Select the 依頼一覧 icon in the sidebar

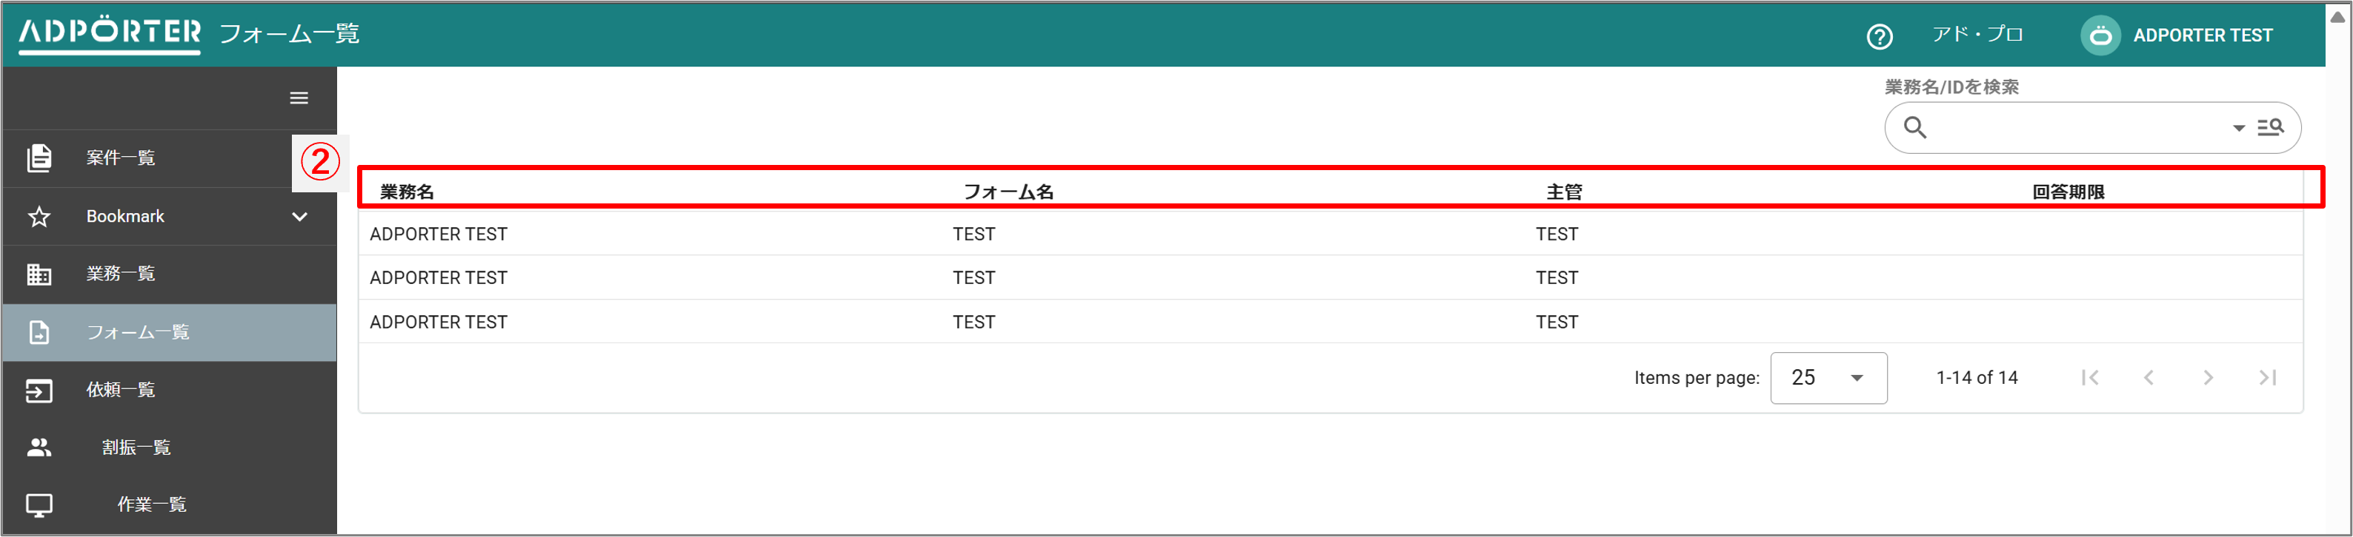tap(39, 391)
